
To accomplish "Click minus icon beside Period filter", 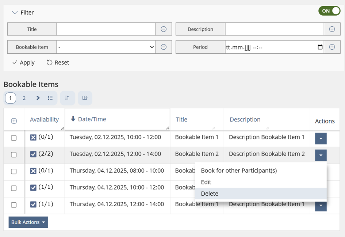I will tap(332, 47).
